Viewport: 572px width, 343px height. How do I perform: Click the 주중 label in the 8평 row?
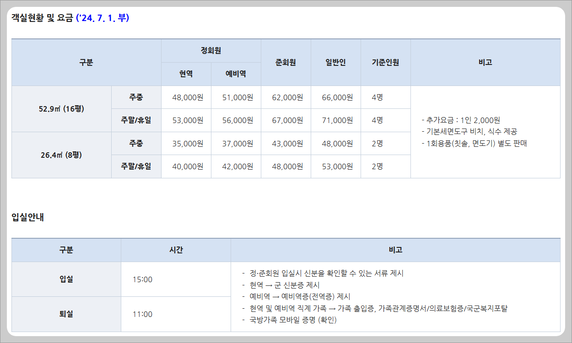click(136, 143)
